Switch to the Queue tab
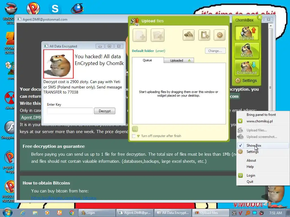Image resolution: width=290 pixels, height=217 pixels. 148,60
